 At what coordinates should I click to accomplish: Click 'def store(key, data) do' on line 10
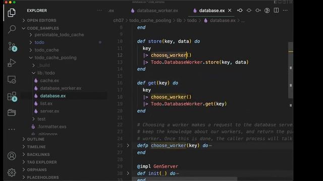pyautogui.click(x=169, y=41)
